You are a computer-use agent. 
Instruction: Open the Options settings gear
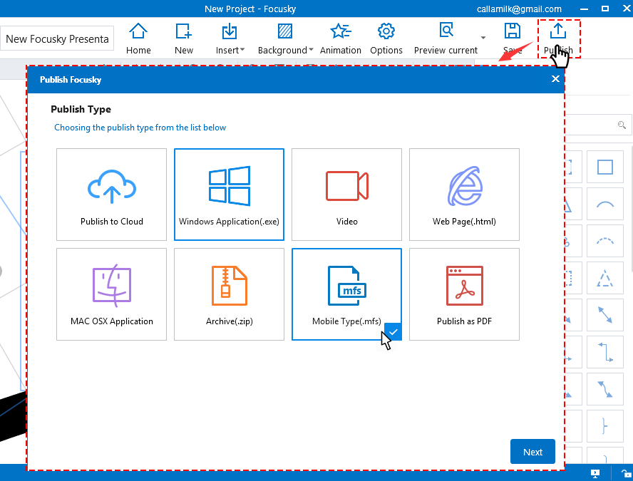click(x=386, y=38)
